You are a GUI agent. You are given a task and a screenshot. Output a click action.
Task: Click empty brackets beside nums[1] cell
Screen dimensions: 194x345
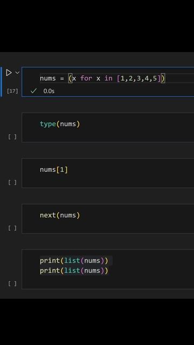(x=12, y=182)
